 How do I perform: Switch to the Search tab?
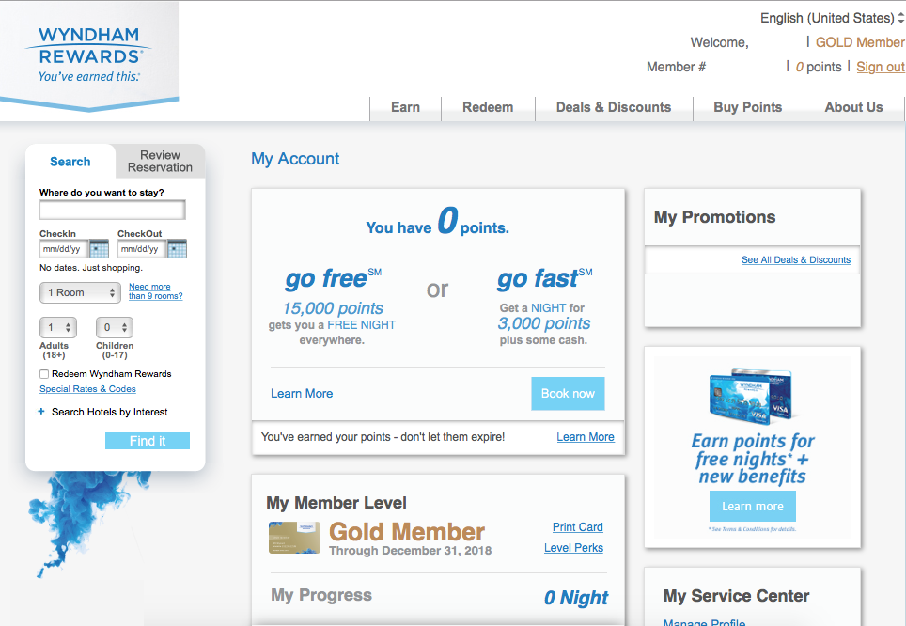point(70,162)
